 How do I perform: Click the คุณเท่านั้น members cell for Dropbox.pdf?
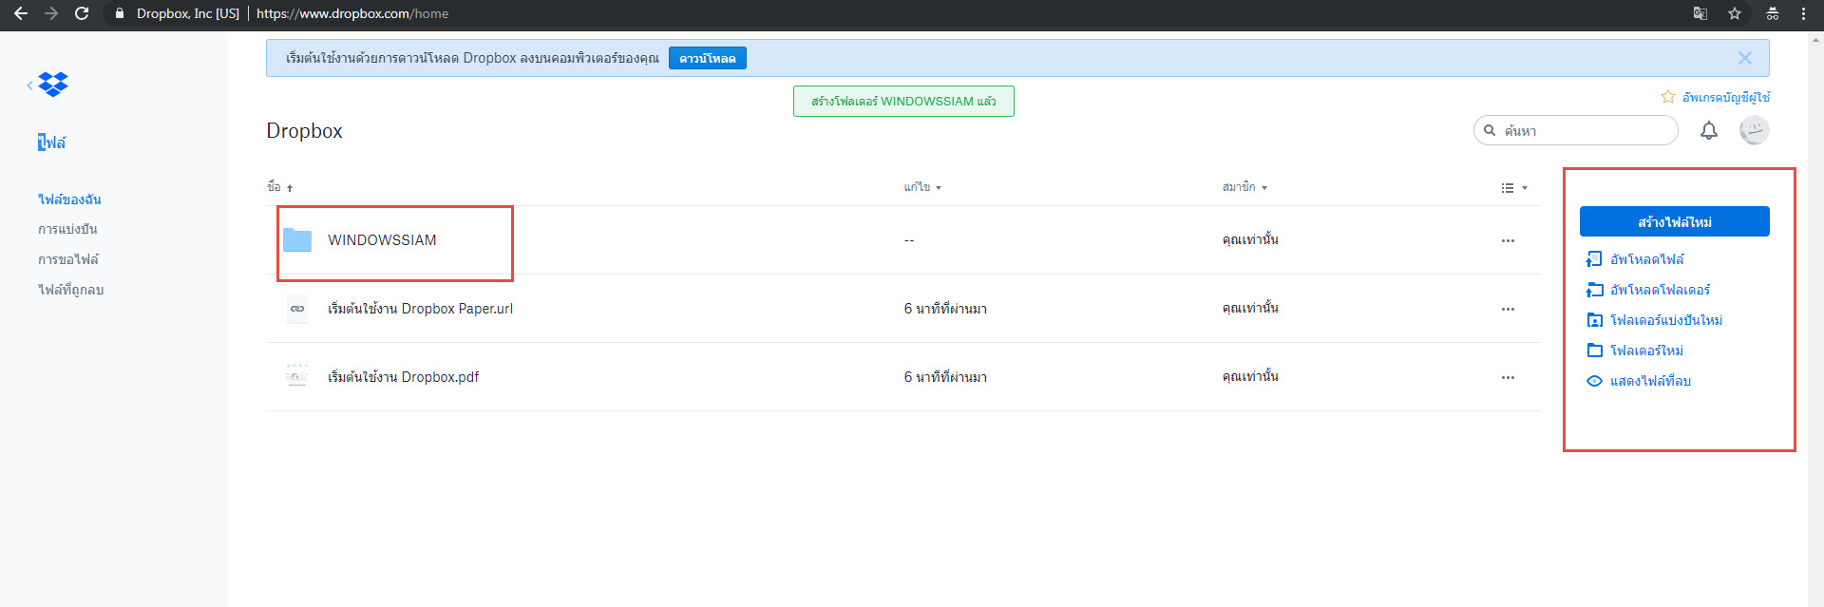click(x=1250, y=377)
